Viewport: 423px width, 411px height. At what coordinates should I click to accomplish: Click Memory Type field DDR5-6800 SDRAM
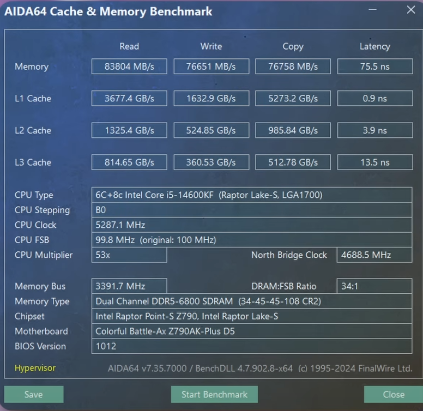pyautogui.click(x=252, y=301)
